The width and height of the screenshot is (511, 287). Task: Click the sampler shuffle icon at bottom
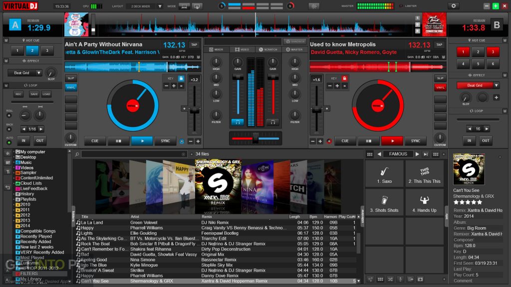[x=390, y=279]
